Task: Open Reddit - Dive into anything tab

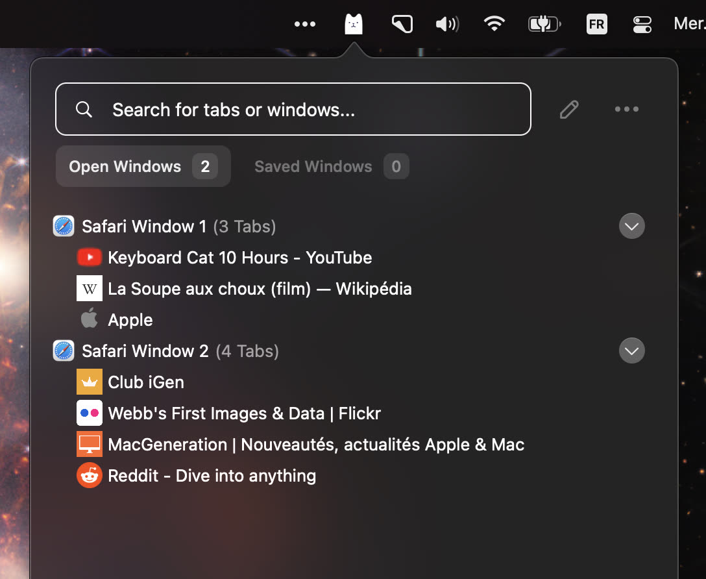Action: point(197,475)
